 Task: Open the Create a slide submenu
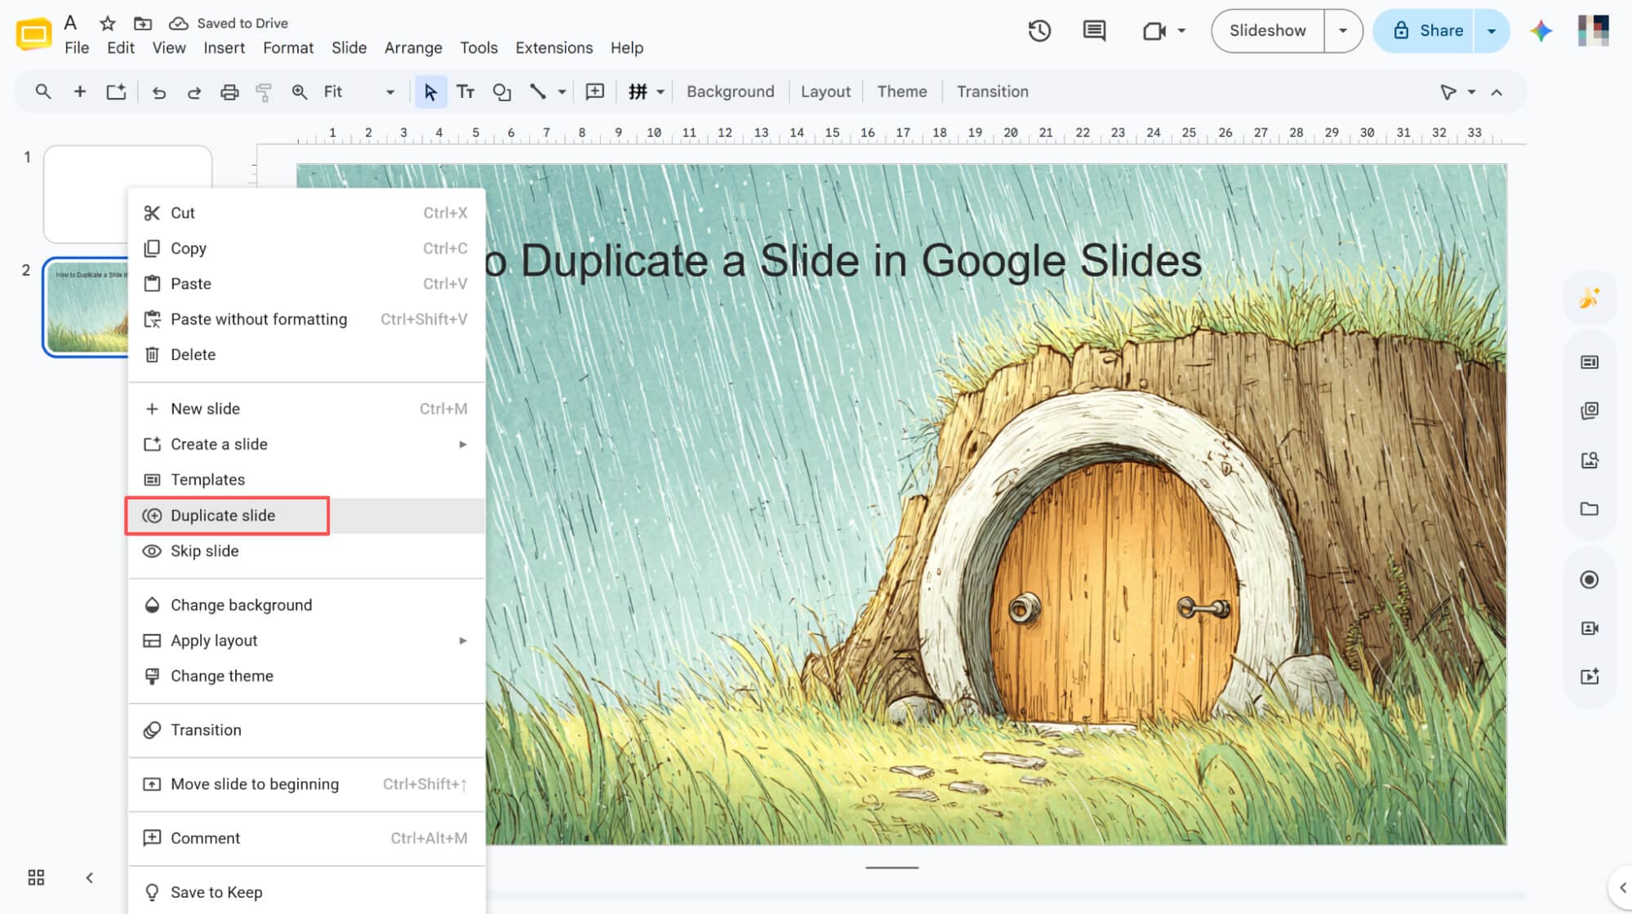[306, 445]
